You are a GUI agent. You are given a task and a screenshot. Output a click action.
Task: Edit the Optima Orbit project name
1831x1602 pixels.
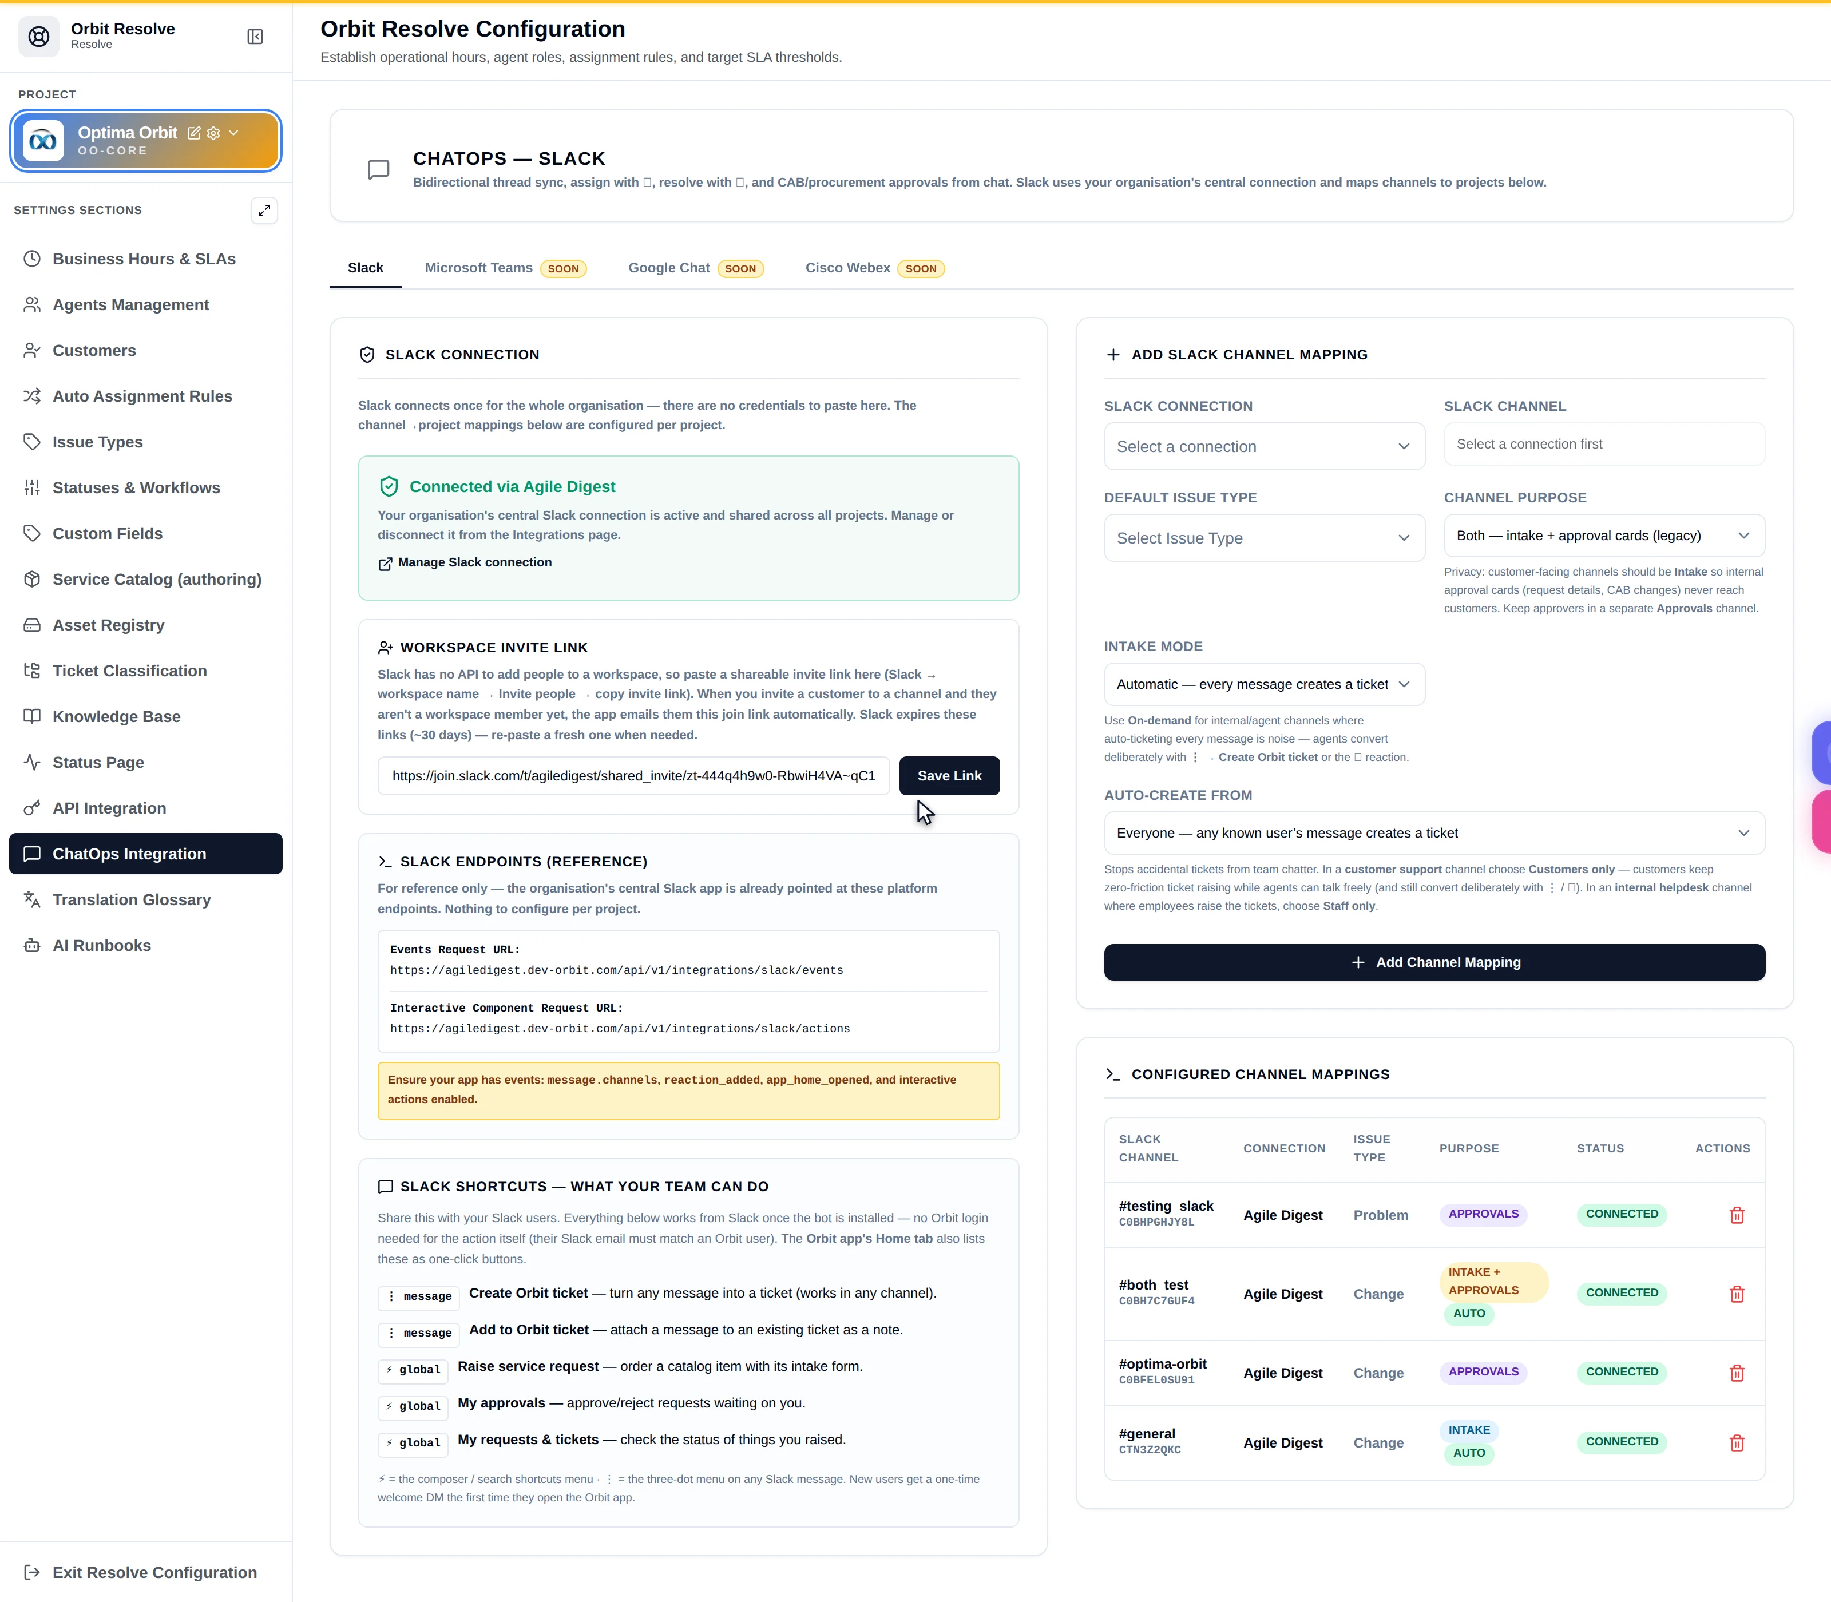[194, 133]
